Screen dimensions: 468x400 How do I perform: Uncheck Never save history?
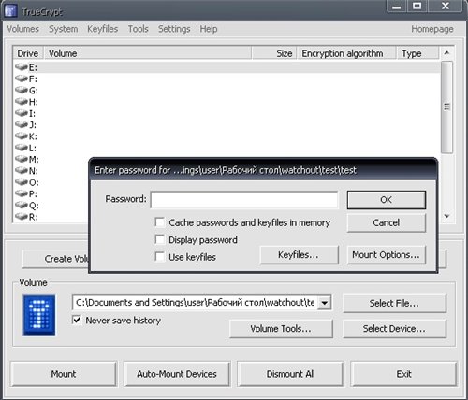pos(77,320)
